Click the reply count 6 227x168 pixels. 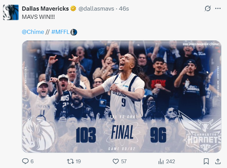click(x=32, y=161)
